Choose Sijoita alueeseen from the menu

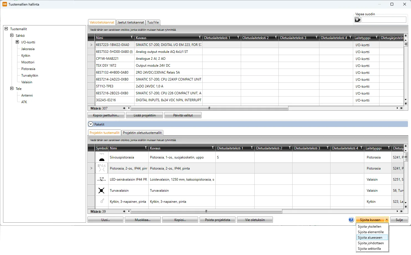[370, 238]
